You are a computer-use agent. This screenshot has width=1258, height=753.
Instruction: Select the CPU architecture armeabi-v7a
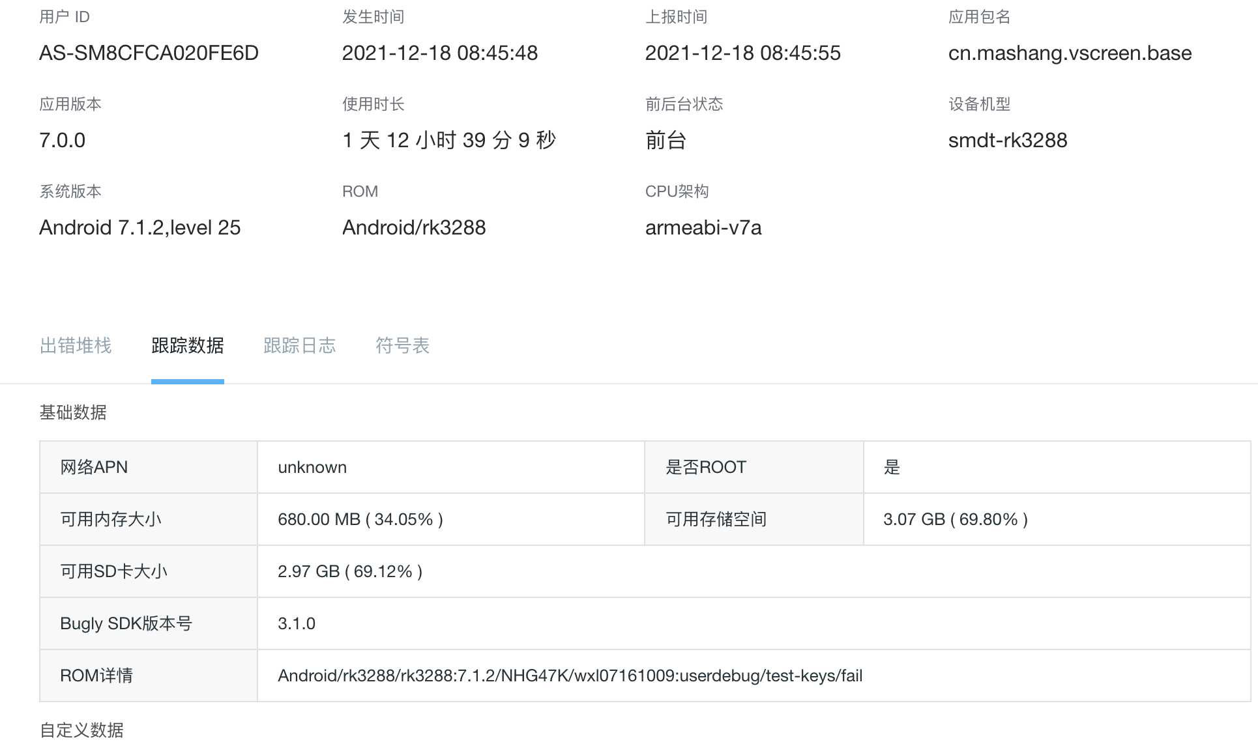coord(703,227)
